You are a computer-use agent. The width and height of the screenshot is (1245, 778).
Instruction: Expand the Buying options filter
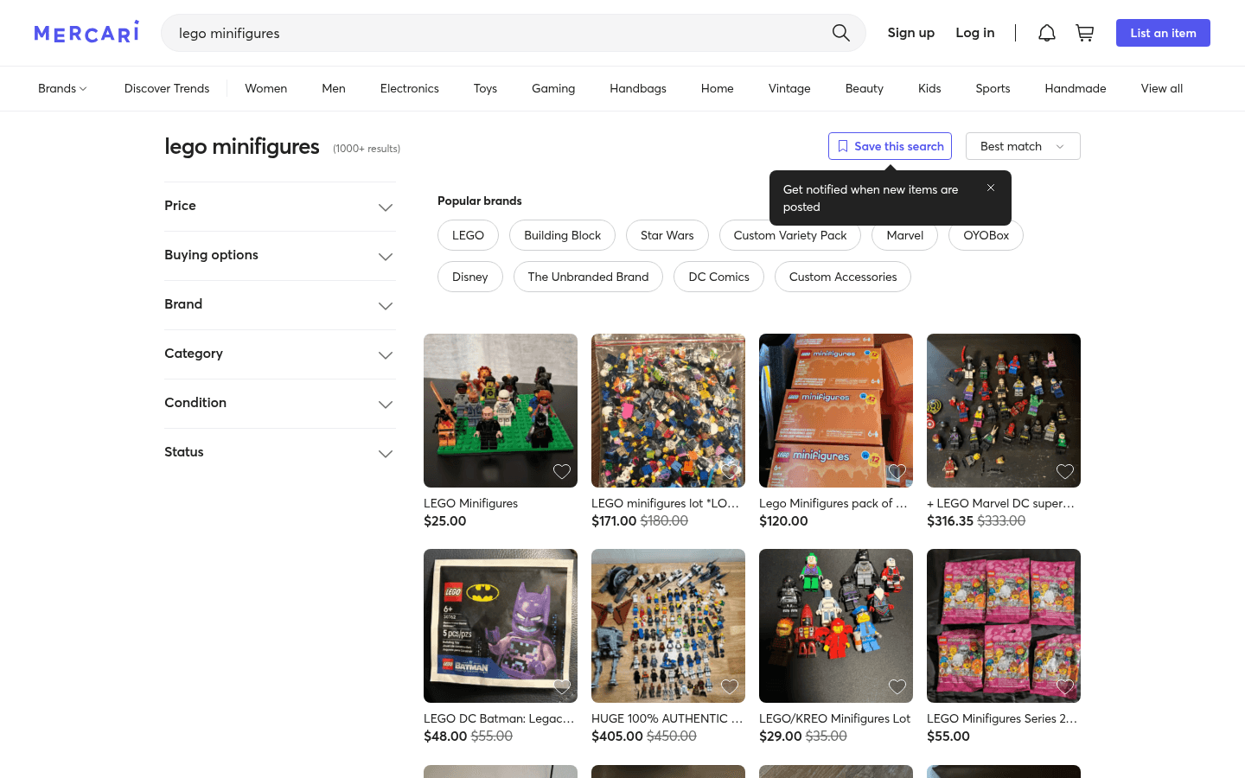click(x=280, y=255)
